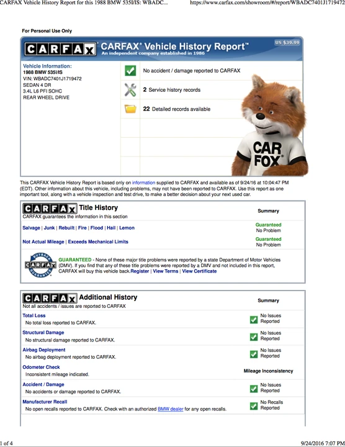Click the Manufacturer Recall green checkmark
The width and height of the screenshot is (345, 447).
pos(254,406)
